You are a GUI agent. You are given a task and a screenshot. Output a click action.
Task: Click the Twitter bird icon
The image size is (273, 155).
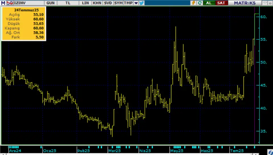[142, 3]
